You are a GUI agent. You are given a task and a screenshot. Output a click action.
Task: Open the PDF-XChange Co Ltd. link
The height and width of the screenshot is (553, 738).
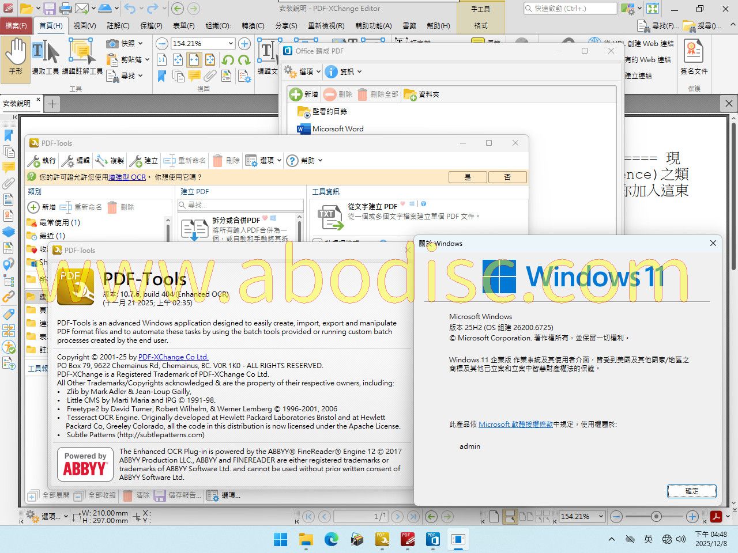point(173,357)
